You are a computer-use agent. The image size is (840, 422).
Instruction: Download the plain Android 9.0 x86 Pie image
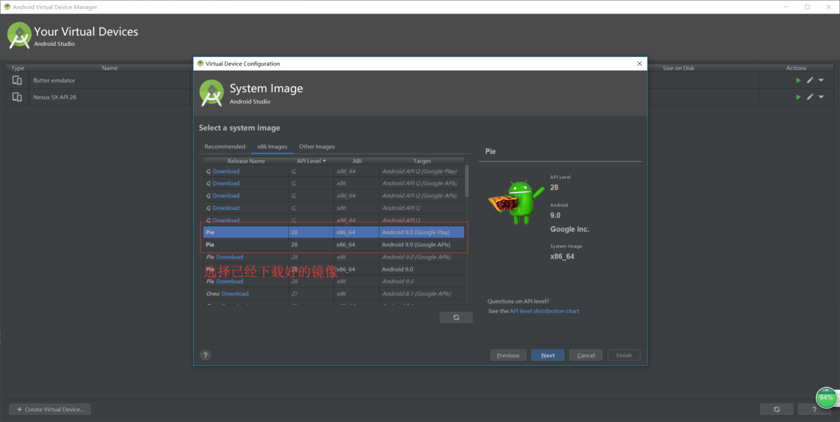(x=230, y=281)
